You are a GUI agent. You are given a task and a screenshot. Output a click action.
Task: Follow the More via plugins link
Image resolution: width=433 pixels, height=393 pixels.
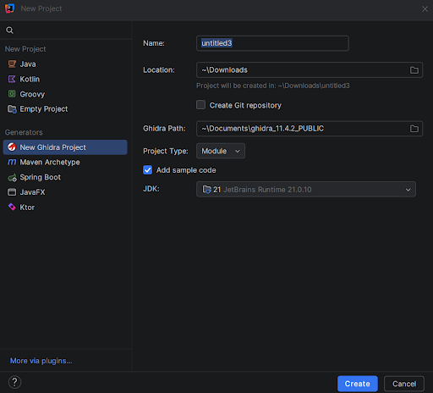coord(41,361)
